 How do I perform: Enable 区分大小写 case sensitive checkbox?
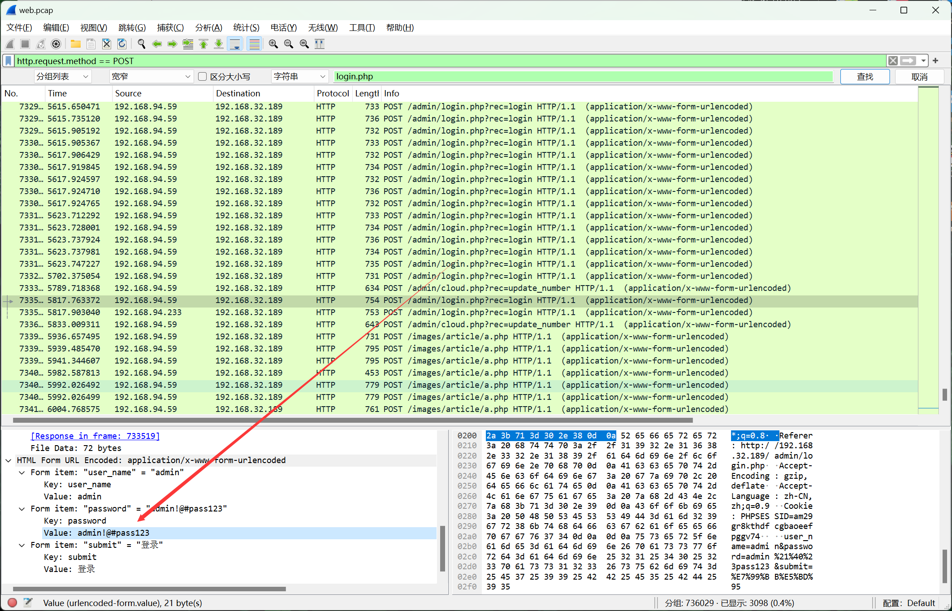pos(203,77)
